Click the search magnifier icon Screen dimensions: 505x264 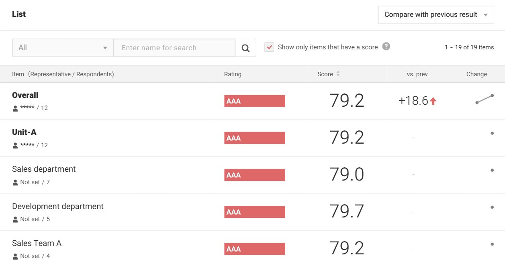coord(245,48)
